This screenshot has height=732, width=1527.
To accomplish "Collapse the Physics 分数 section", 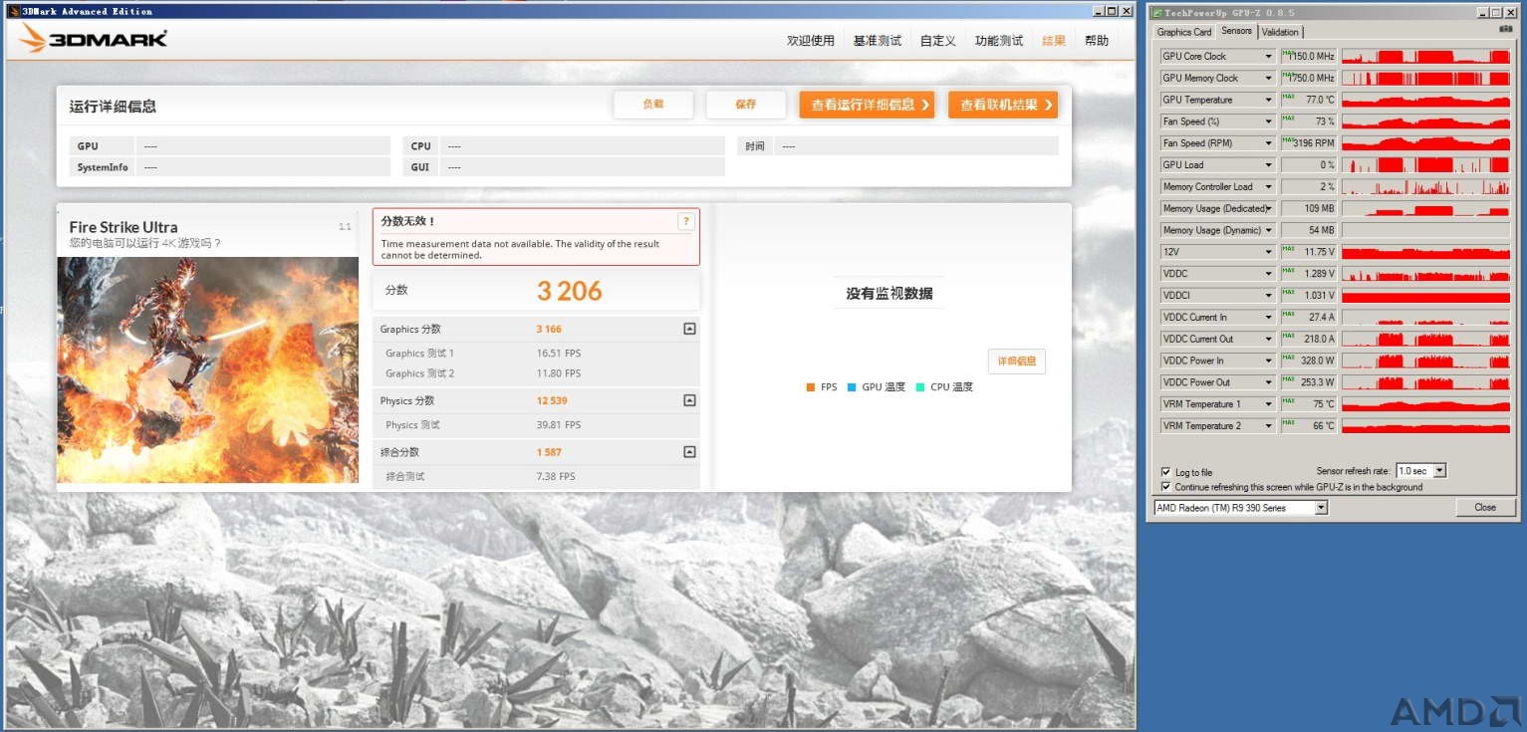I will [689, 400].
